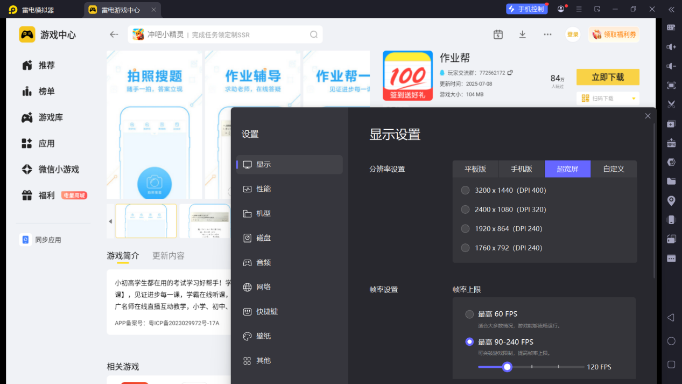Screen dimensions: 682x384
Task: Click the search magnifier icon
Action: pos(314,34)
